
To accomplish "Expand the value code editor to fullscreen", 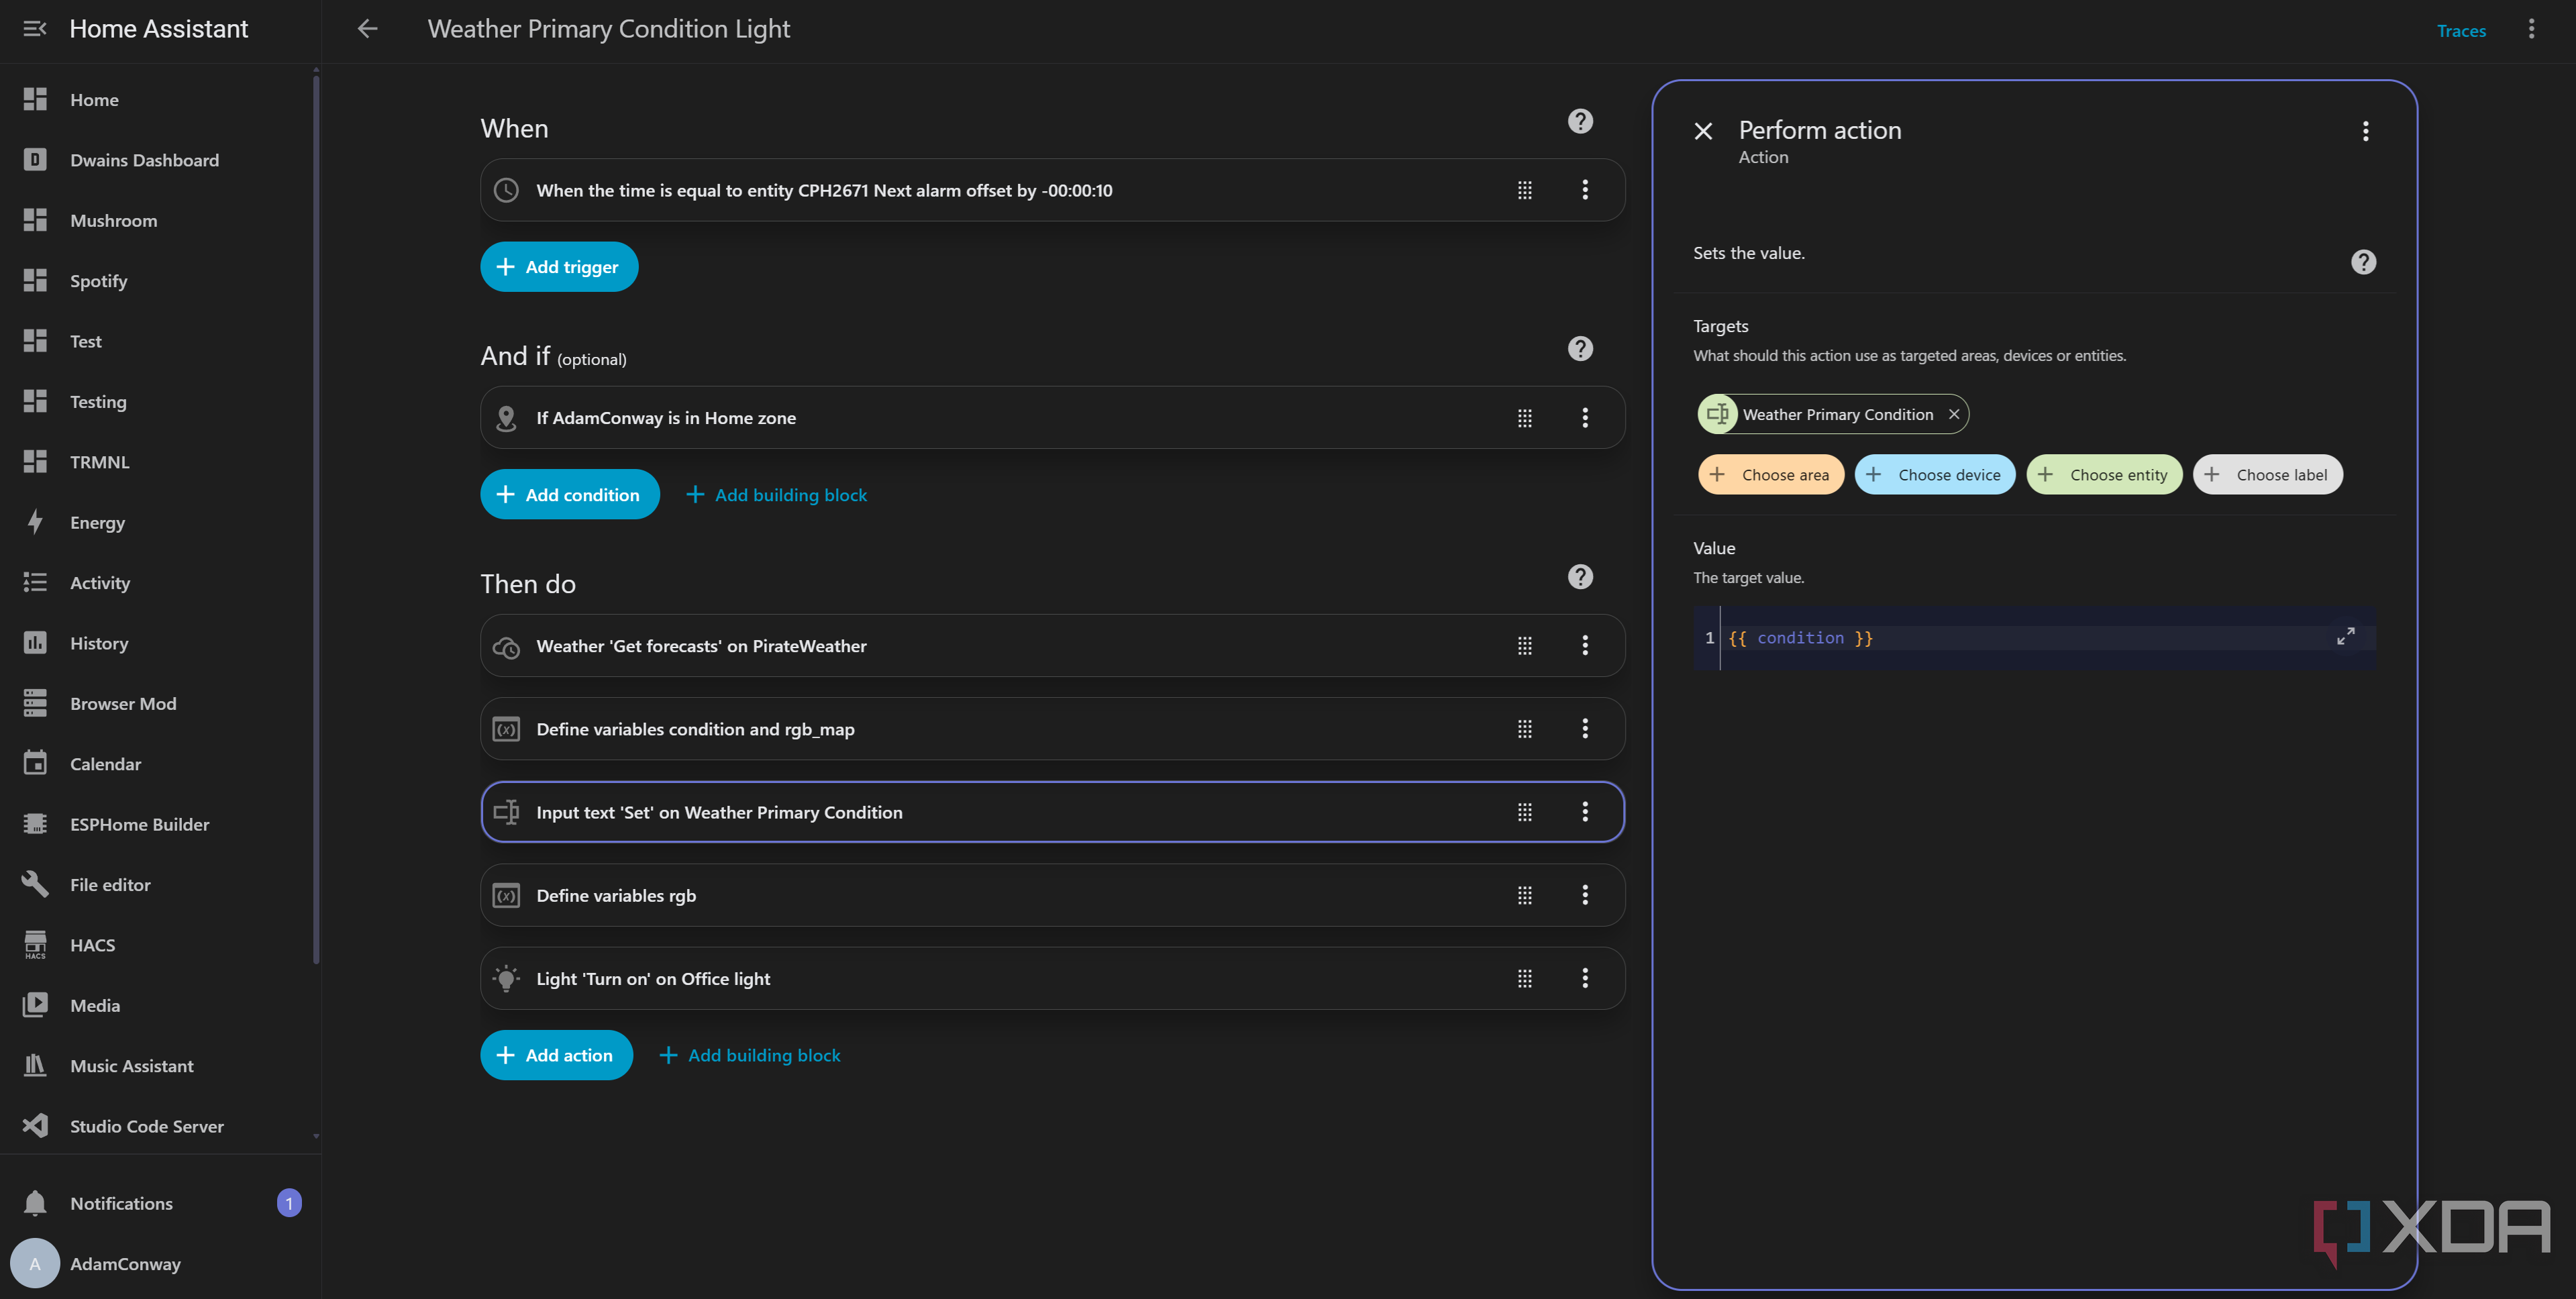I will point(2345,637).
